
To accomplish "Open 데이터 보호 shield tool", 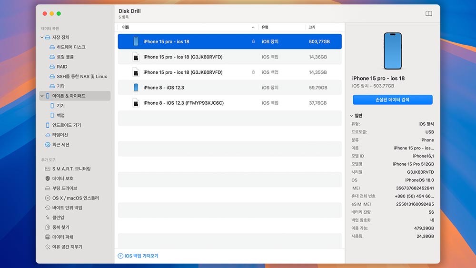I will [x=62, y=179].
